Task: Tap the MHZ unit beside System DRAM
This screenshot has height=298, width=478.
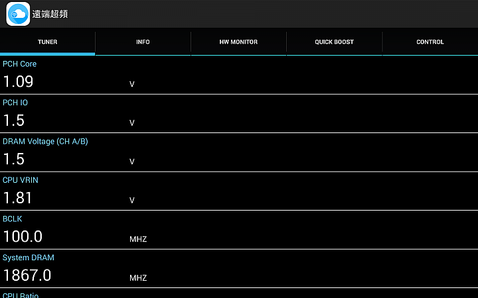Action: [x=138, y=277]
